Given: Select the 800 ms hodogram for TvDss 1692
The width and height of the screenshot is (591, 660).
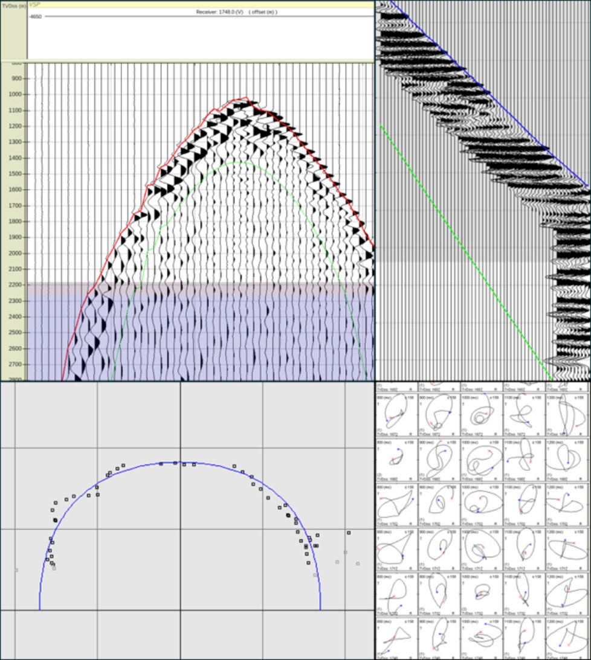Looking at the screenshot, I should coord(396,458).
